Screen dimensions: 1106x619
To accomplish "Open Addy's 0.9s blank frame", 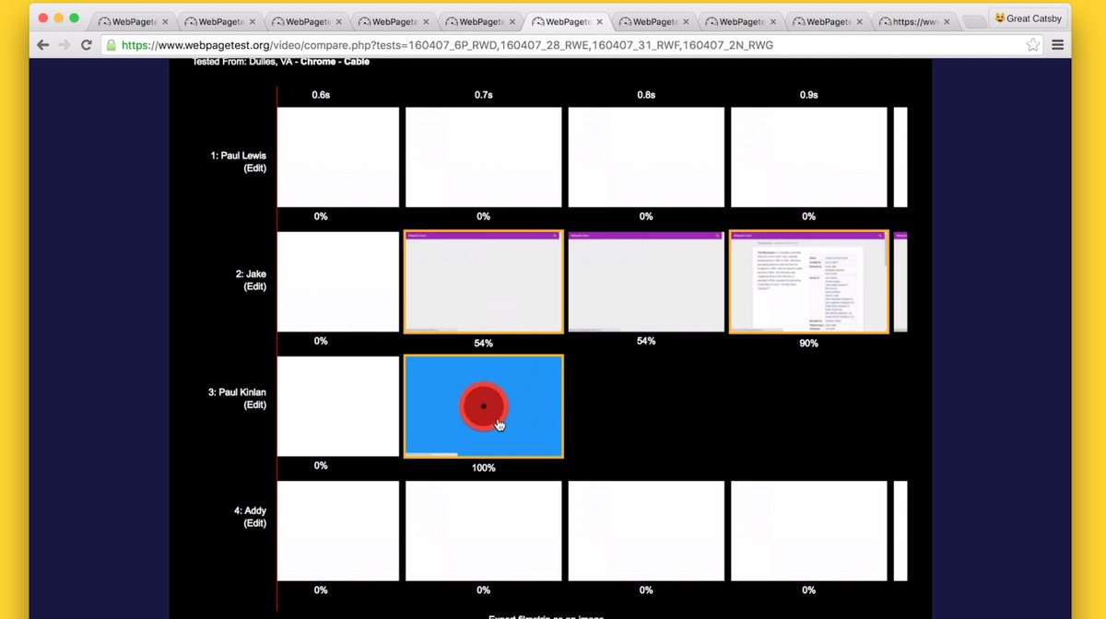I will click(x=809, y=531).
